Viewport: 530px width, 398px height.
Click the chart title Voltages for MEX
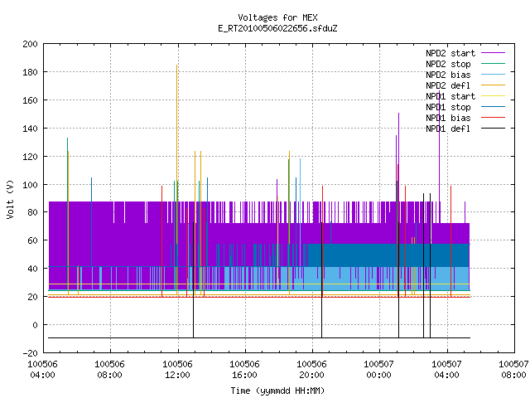tap(277, 17)
